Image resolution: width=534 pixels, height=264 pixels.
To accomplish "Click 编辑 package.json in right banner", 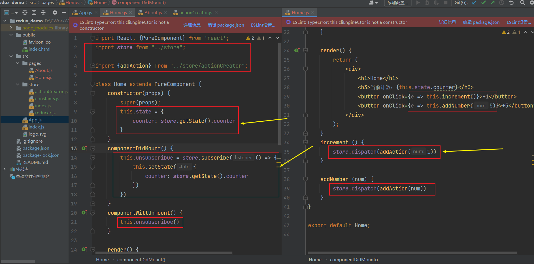I will pyautogui.click(x=481, y=22).
